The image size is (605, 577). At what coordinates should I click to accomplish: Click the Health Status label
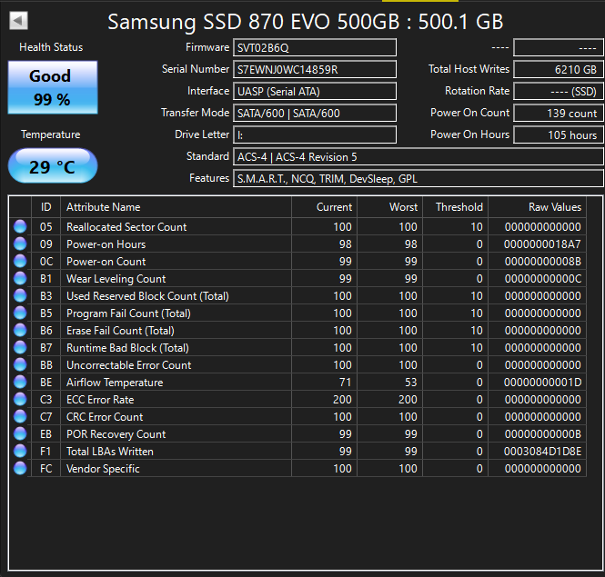51,47
